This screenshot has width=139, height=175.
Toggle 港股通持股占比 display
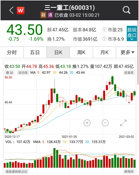16,172
